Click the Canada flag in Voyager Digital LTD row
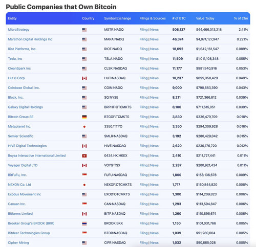The image size is (256, 247). tap(84, 166)
